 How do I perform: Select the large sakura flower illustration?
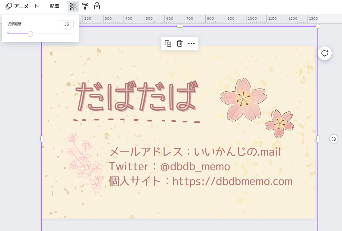tap(243, 99)
